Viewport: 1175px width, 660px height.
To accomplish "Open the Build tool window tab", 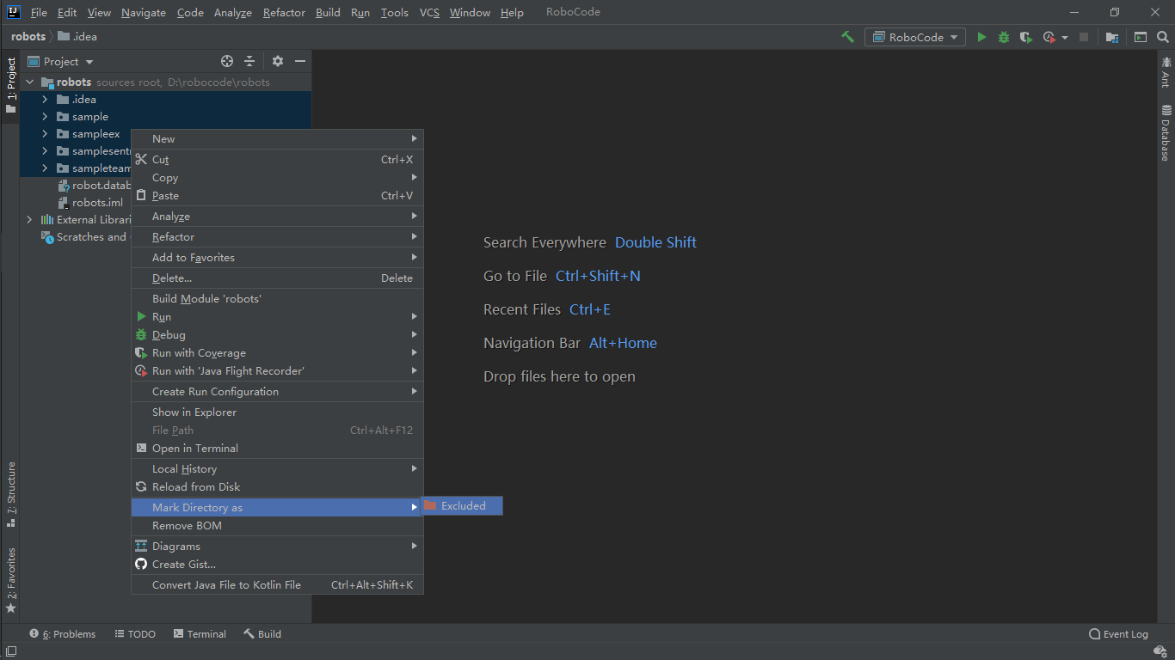I will [262, 634].
